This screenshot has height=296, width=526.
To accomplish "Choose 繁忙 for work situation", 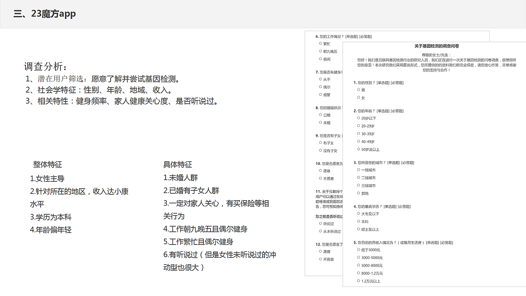I will tap(321, 43).
